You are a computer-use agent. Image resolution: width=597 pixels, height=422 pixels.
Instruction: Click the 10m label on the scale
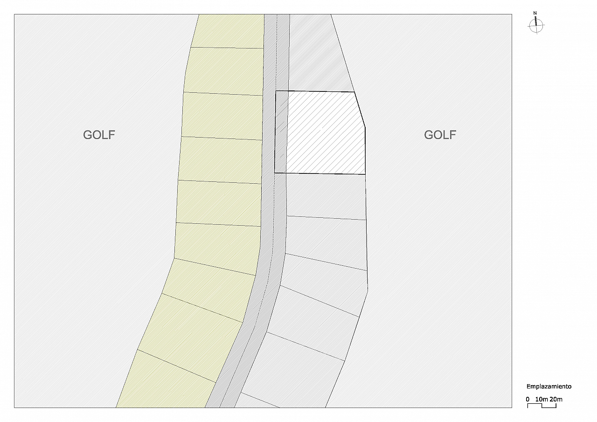[541, 399]
